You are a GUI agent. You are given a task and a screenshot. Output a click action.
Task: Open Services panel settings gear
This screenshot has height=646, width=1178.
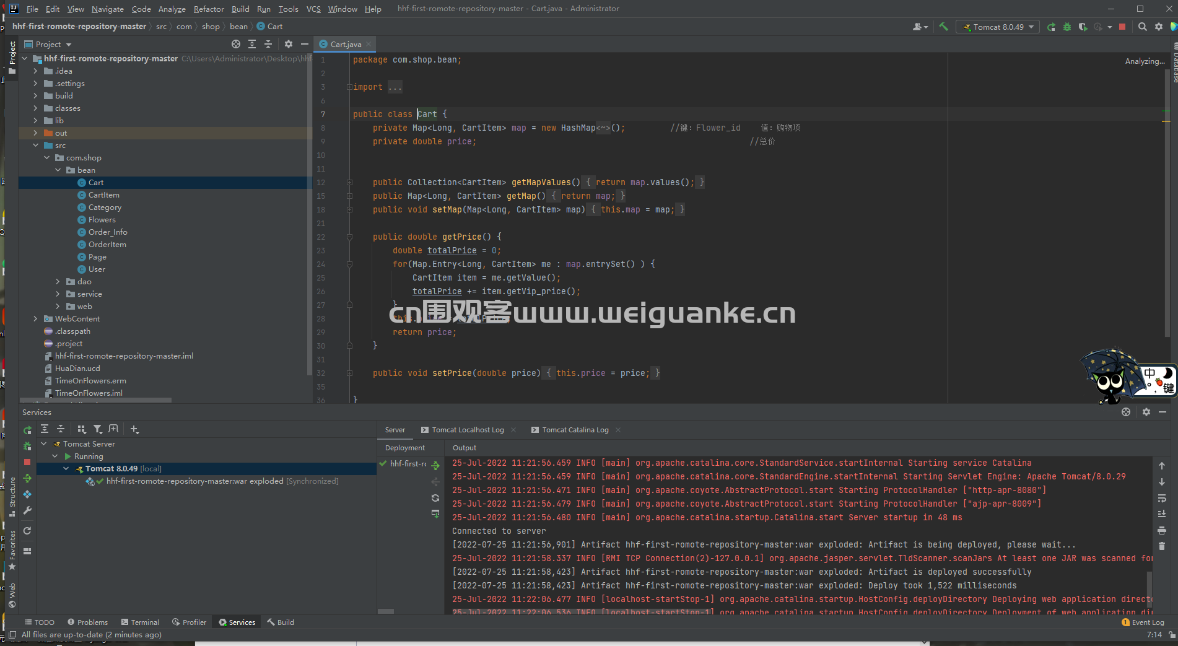(1146, 412)
